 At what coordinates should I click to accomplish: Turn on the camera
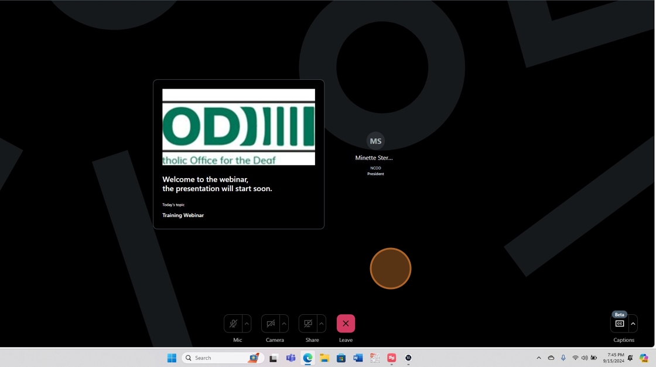click(x=270, y=324)
